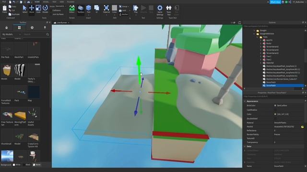The height and width of the screenshot is (172, 307).
Task: Click Copy in Clipboard group
Action: tap(12, 6)
